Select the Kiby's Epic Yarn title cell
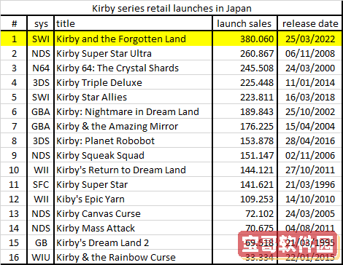This screenshot has height=265, width=343. point(134,199)
